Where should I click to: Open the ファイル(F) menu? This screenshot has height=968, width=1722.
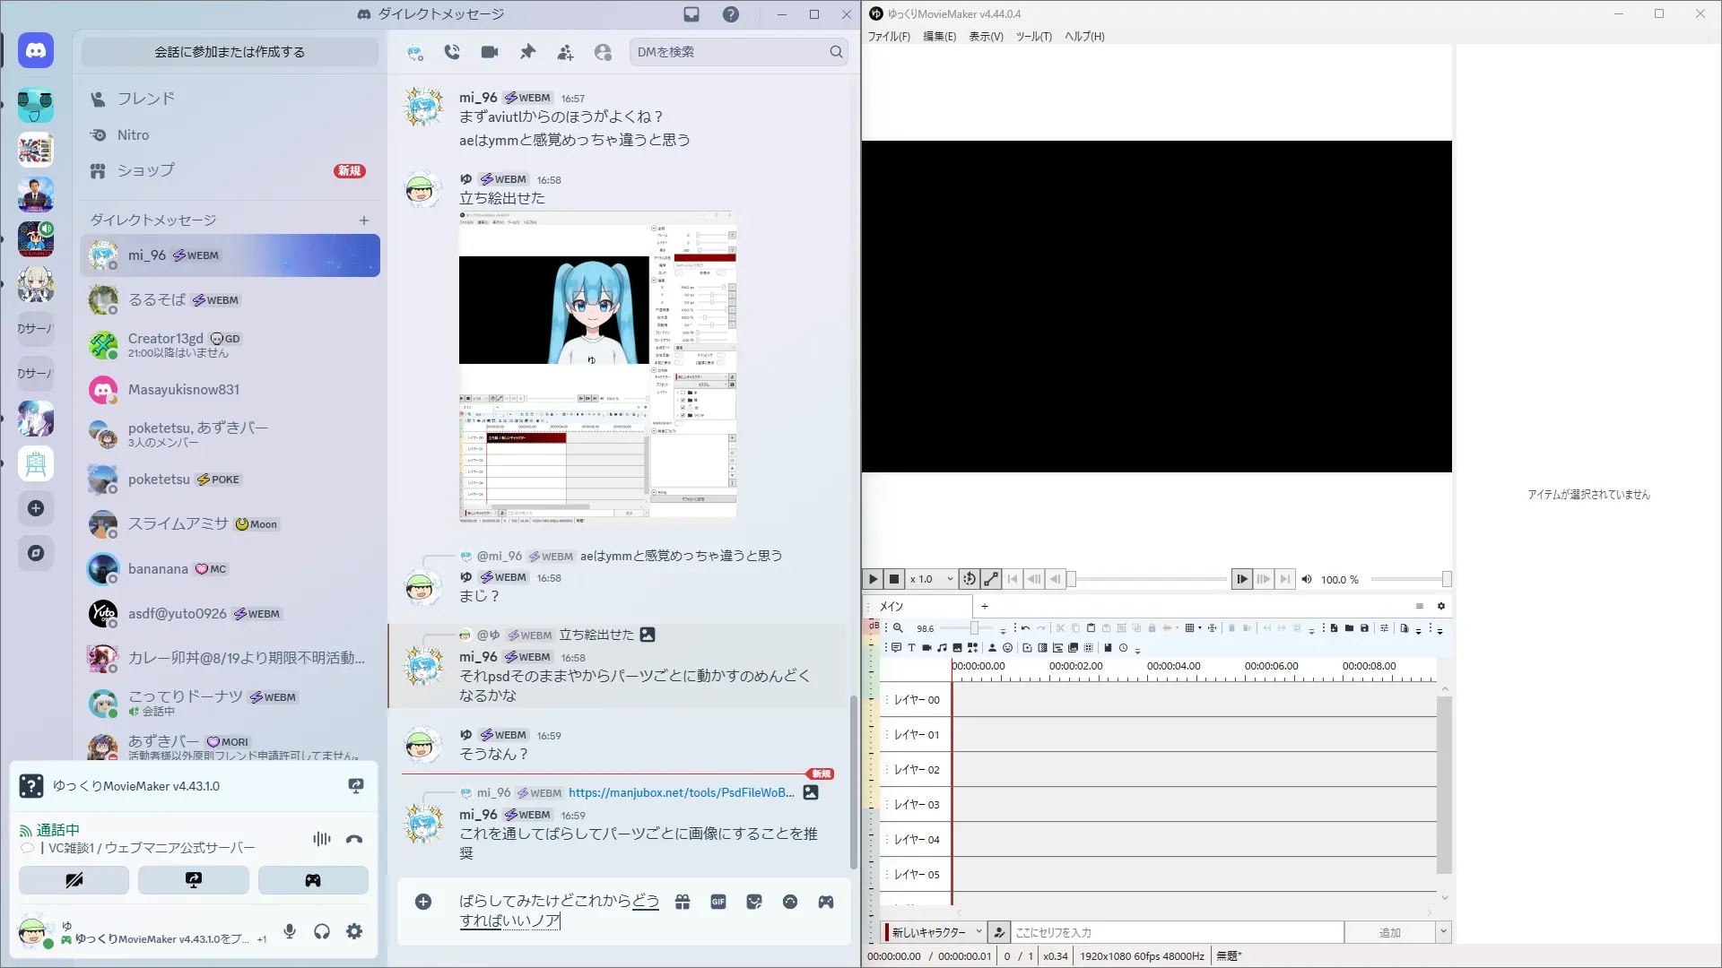[x=888, y=37]
